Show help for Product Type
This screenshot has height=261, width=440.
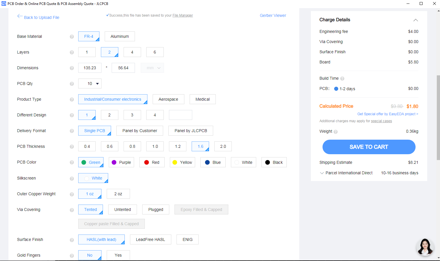[72, 100]
